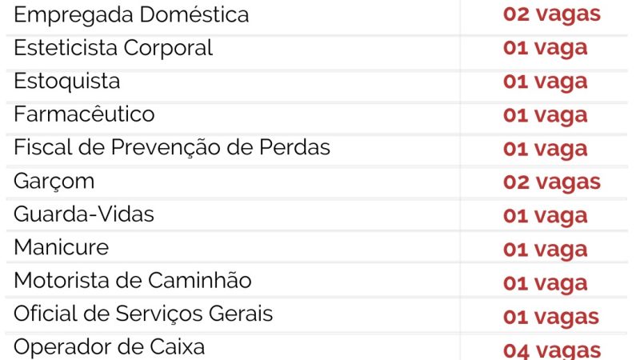Click the Estoquista job listing
This screenshot has width=640, height=360.
click(67, 82)
